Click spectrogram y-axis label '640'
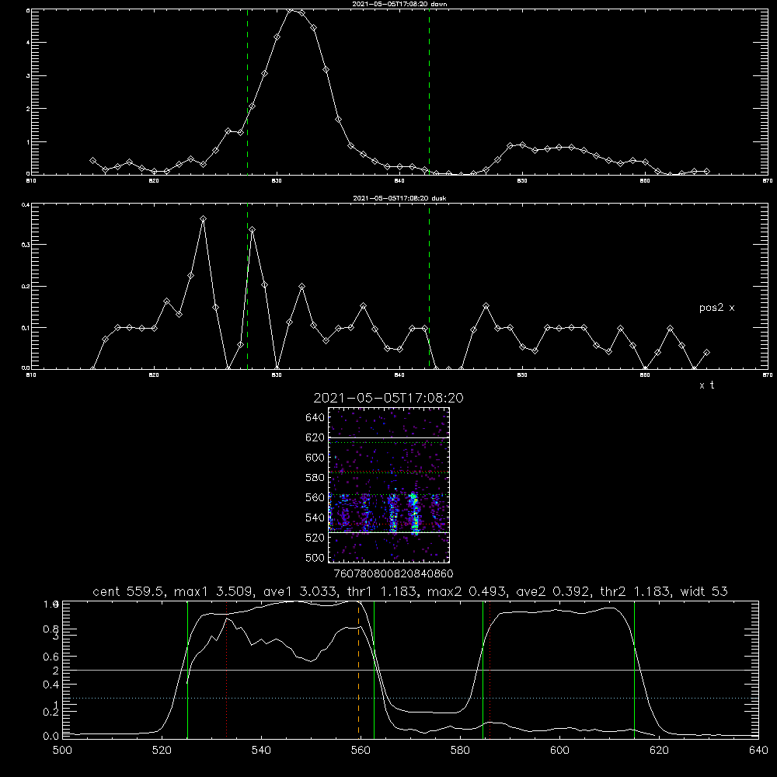Viewport: 777px width, 777px height. [315, 418]
